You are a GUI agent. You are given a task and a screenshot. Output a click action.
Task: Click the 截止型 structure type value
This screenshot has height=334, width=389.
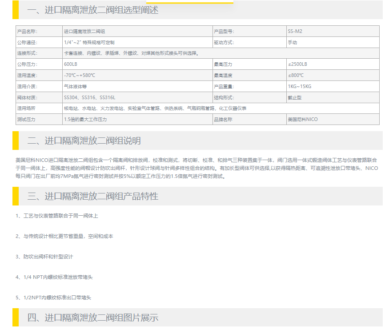point(295,97)
